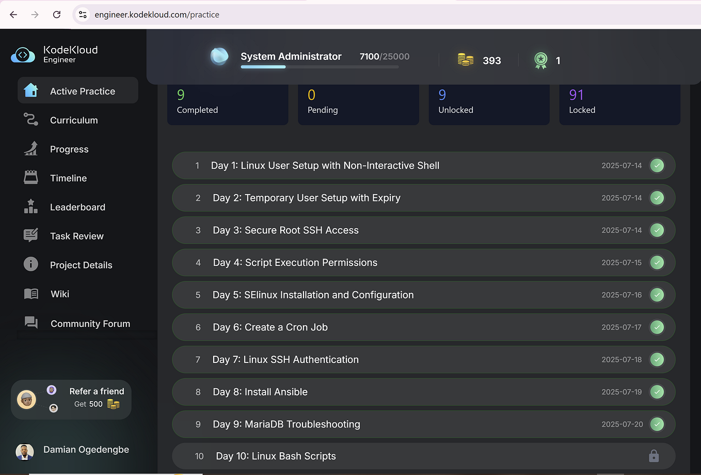Open Progress via the chart icon
Screen dimensions: 701x475
coord(31,149)
